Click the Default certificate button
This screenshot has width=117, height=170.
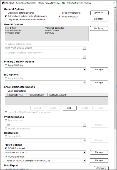(38, 108)
